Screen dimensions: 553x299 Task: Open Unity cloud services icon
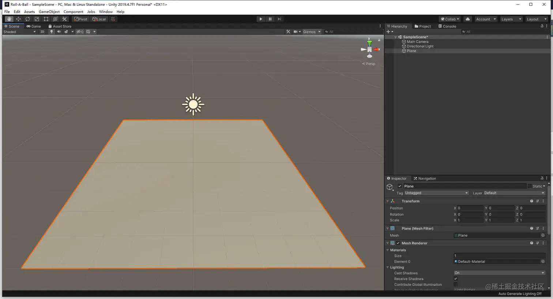[x=467, y=19]
